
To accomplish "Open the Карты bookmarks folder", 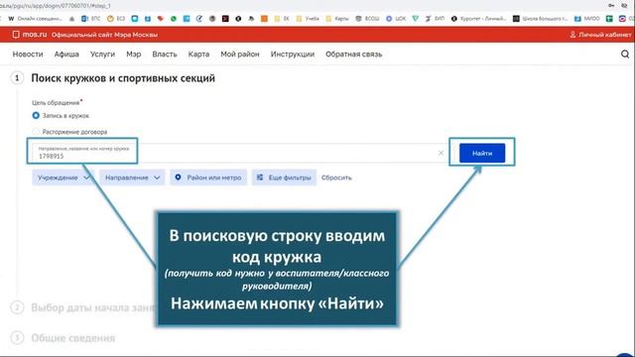I will 337,19.
